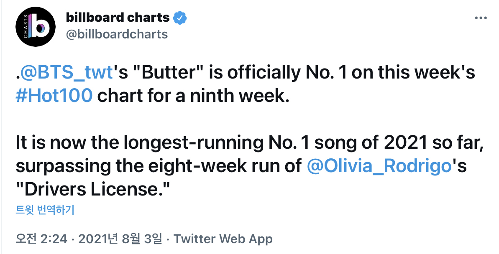This screenshot has height=254, width=499.
Task: Follow the #Hot100 hashtag link
Action: coord(54,96)
